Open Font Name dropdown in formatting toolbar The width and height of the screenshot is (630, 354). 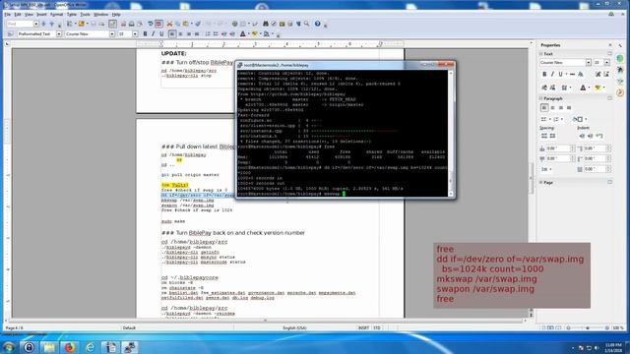[x=112, y=34]
